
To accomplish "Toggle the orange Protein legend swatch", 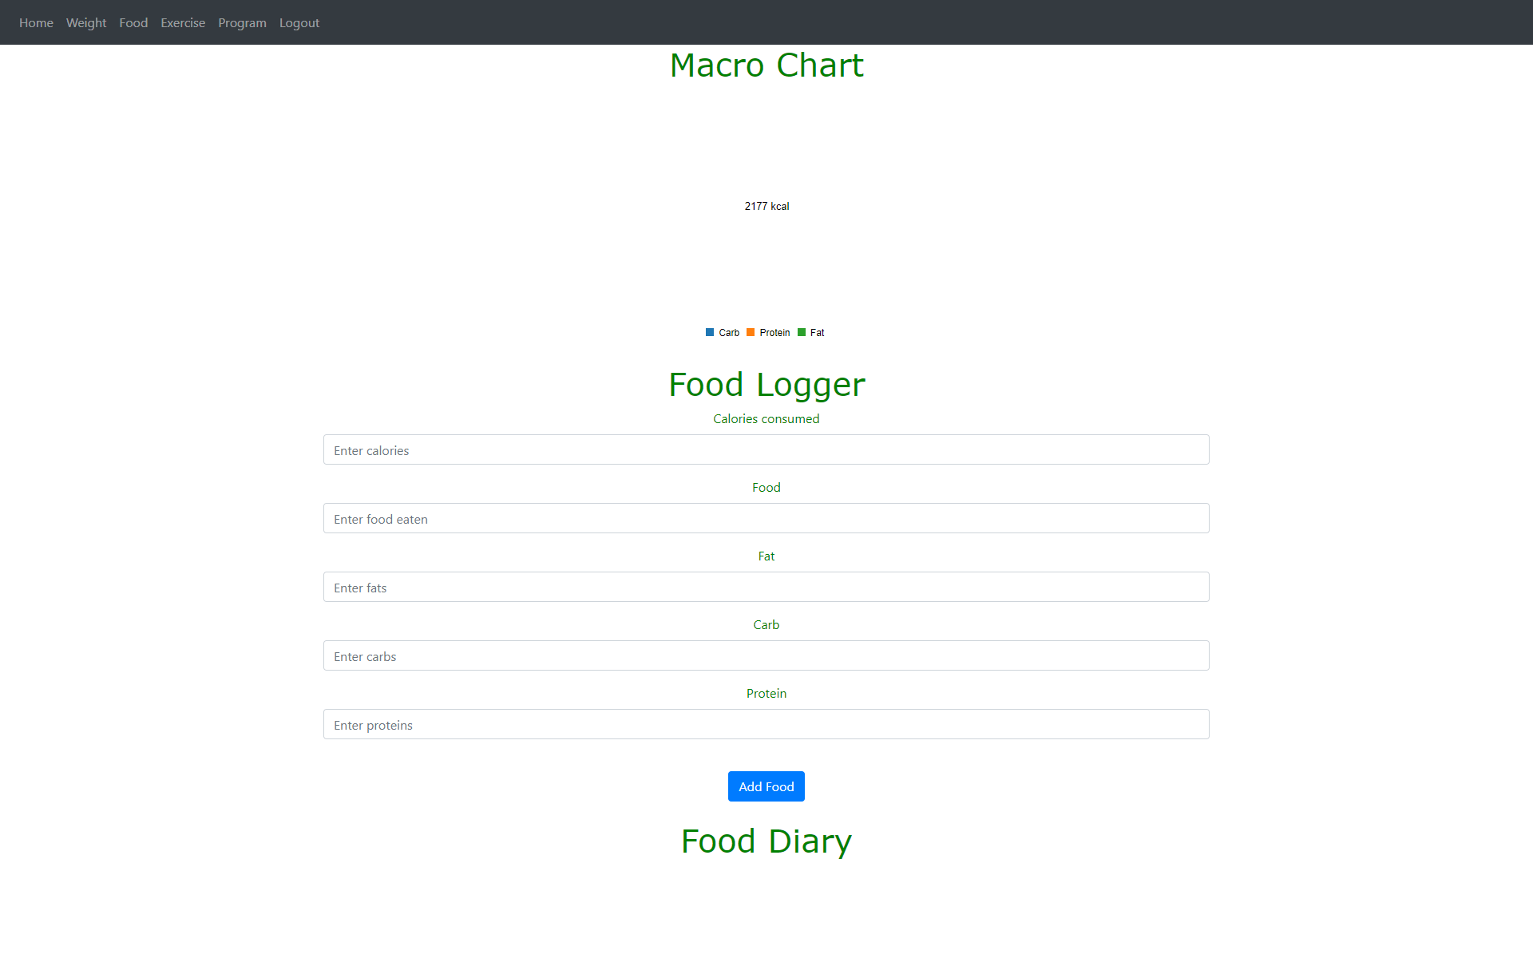I will [751, 332].
